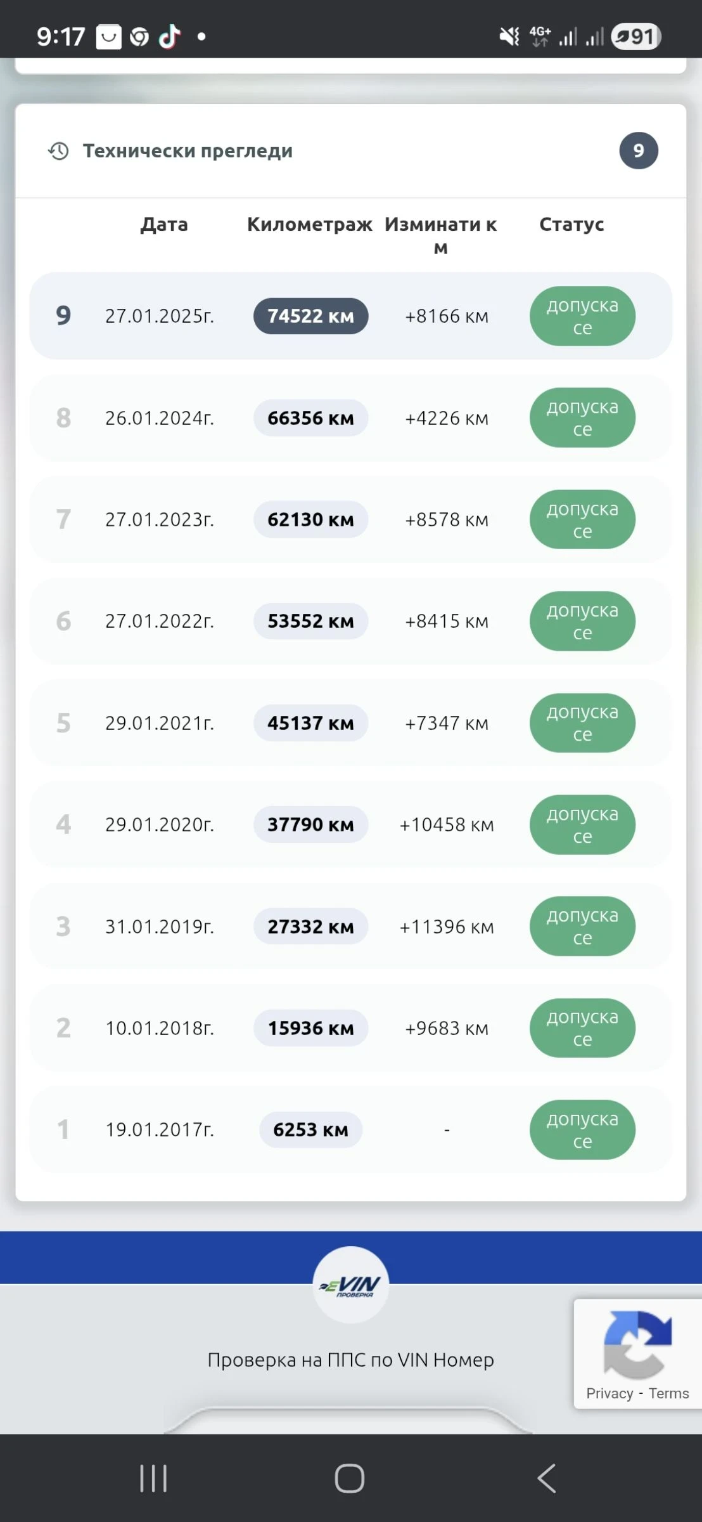Image resolution: width=702 pixels, height=1522 pixels.
Task: Click the Статус column header
Action: [x=571, y=224]
